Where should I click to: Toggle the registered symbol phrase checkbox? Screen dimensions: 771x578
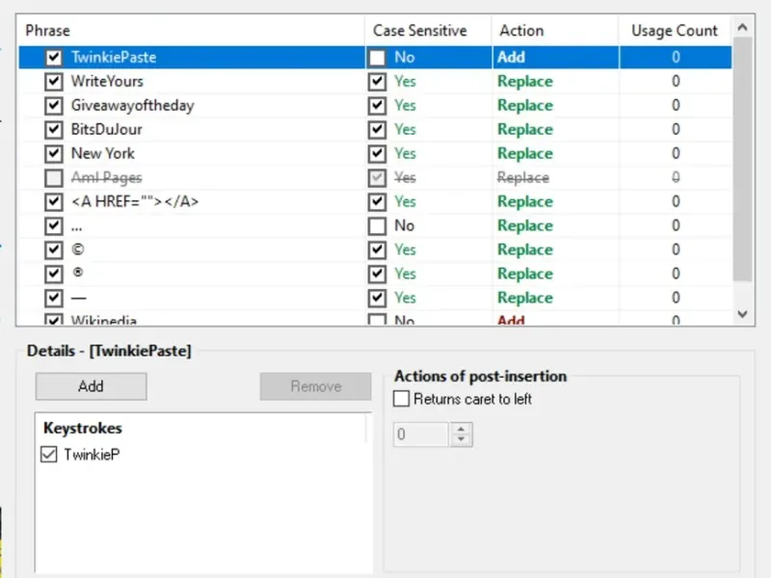[54, 275]
